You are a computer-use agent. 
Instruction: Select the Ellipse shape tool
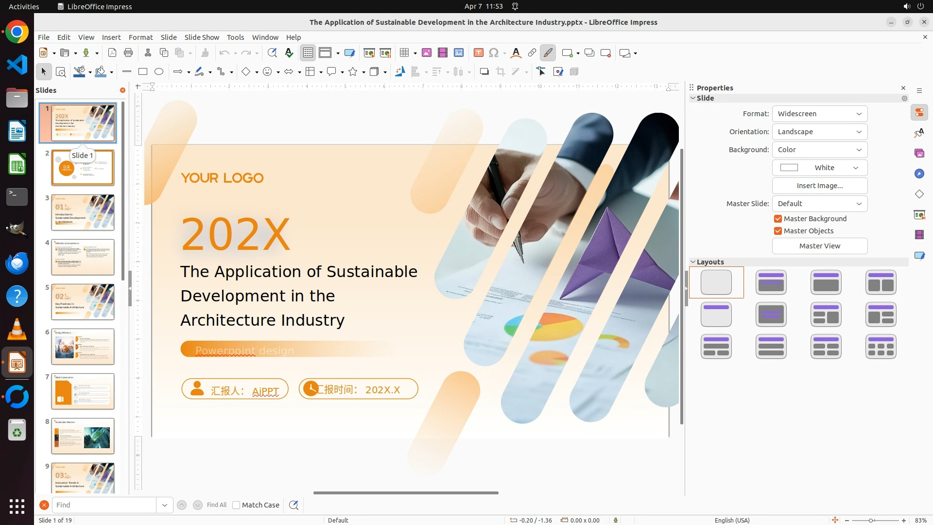click(159, 72)
